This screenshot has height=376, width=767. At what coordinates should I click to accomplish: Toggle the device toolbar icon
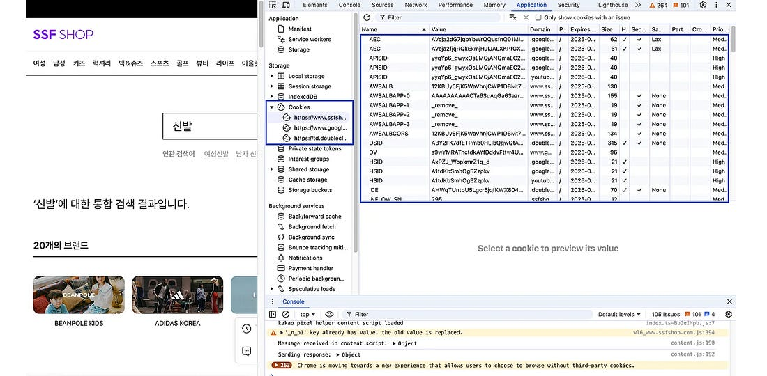[x=286, y=5]
